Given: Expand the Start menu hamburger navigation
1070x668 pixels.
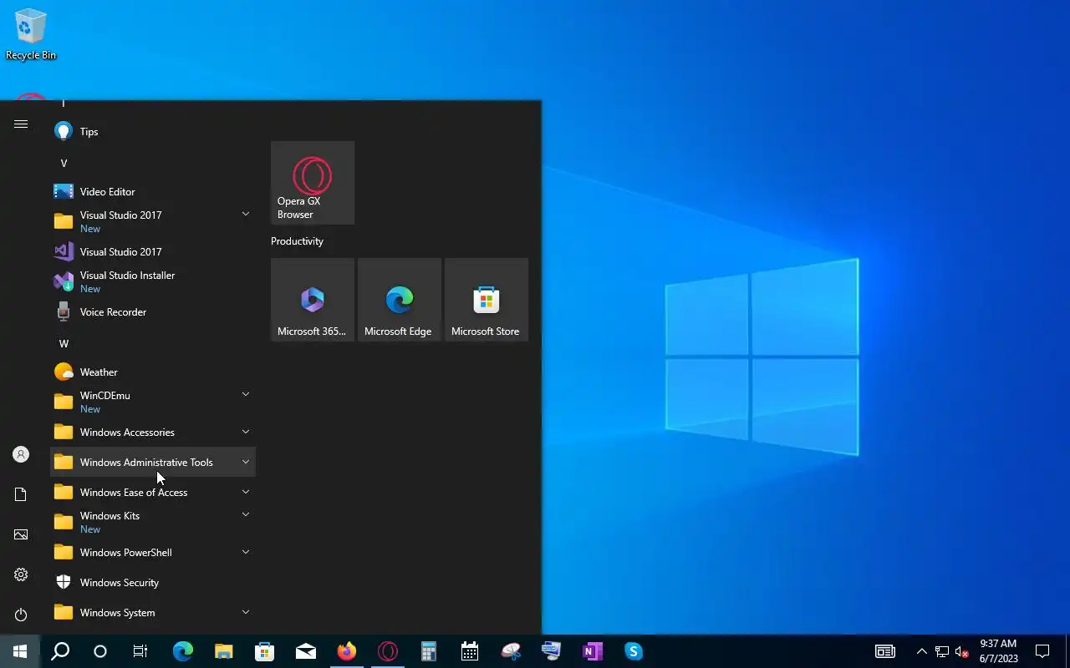Looking at the screenshot, I should (x=21, y=124).
